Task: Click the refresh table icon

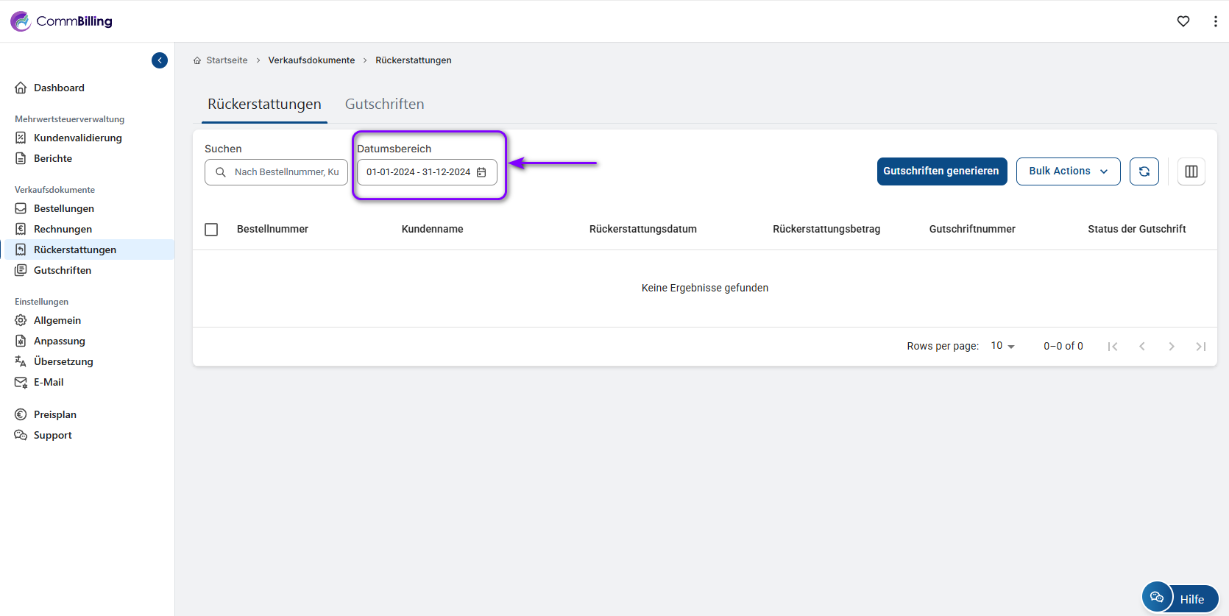Action: pyautogui.click(x=1144, y=171)
